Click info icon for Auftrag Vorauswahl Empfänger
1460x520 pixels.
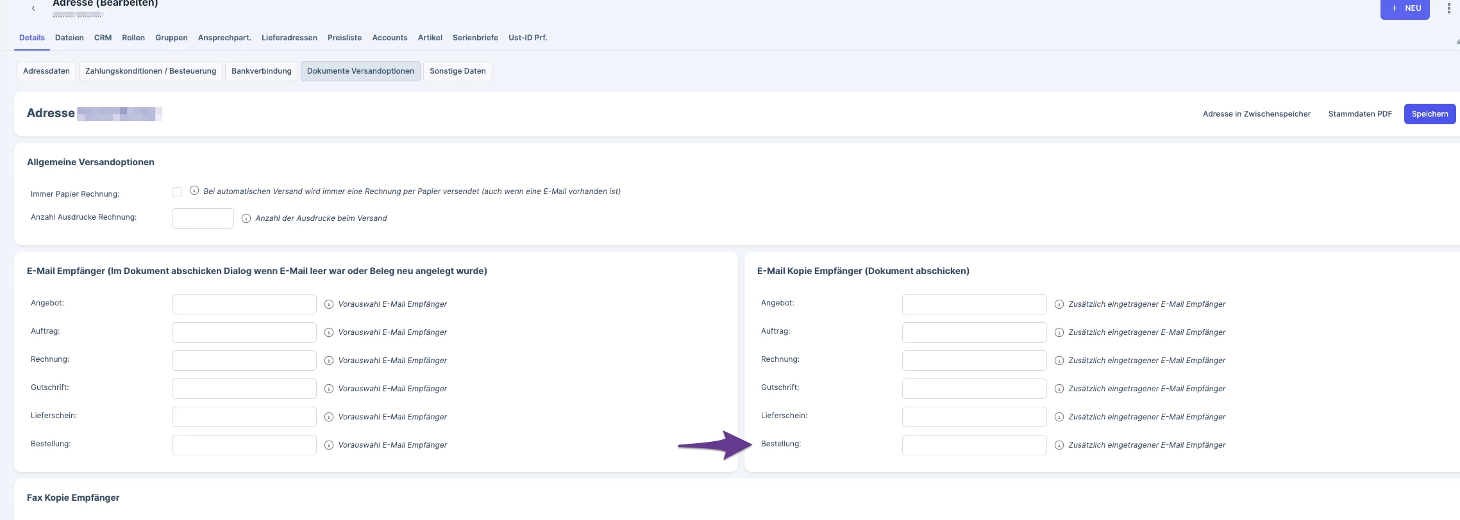[329, 332]
